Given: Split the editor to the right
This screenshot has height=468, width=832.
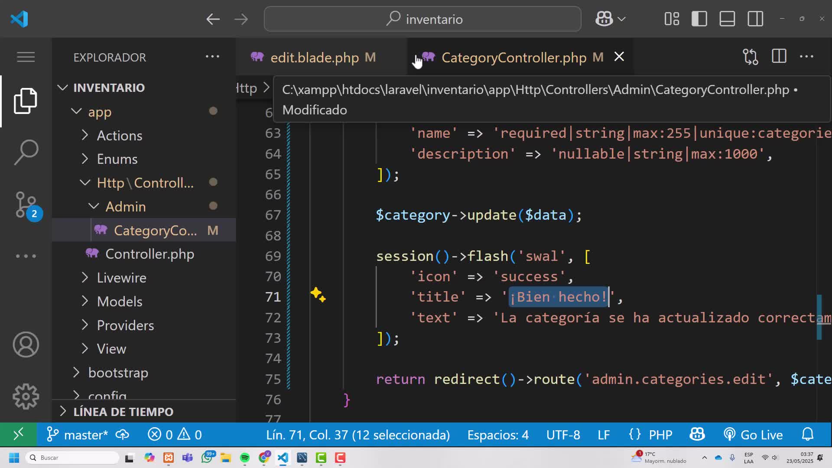Looking at the screenshot, I should coord(779,57).
